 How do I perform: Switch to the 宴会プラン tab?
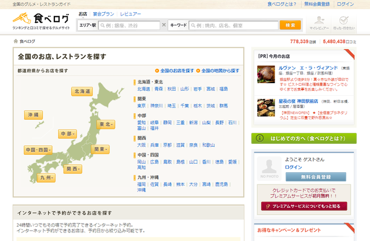click(103, 14)
